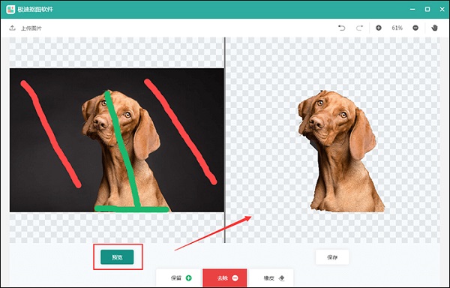
Task: Switch to the 保留 keep brush mode
Action: [179, 278]
